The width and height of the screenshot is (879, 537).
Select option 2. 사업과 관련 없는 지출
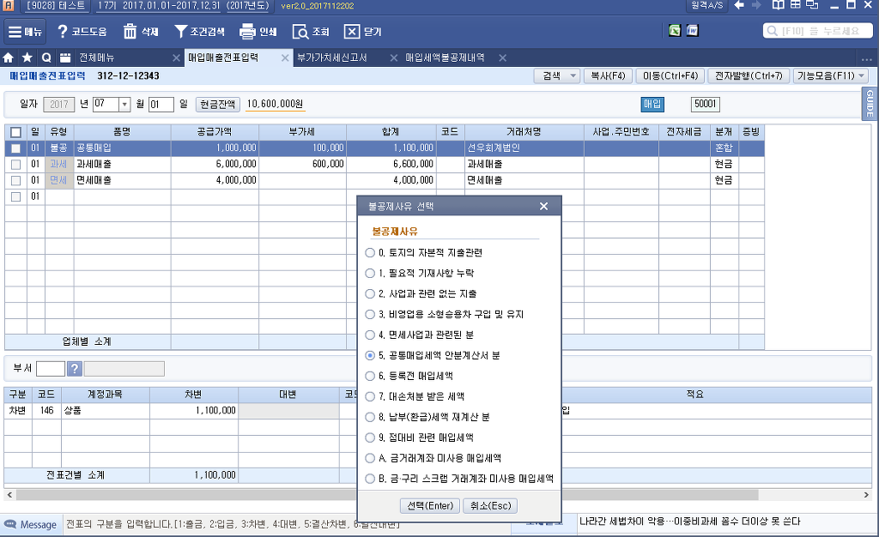[x=370, y=293]
